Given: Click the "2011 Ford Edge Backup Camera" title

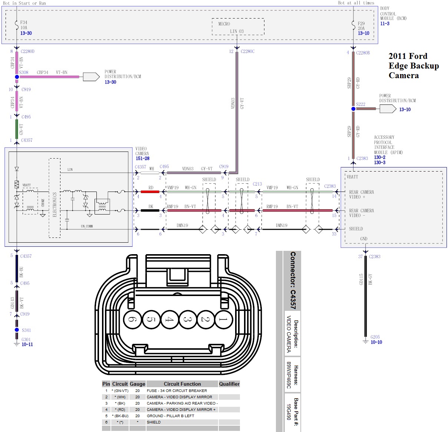Looking at the screenshot, I should point(414,66).
